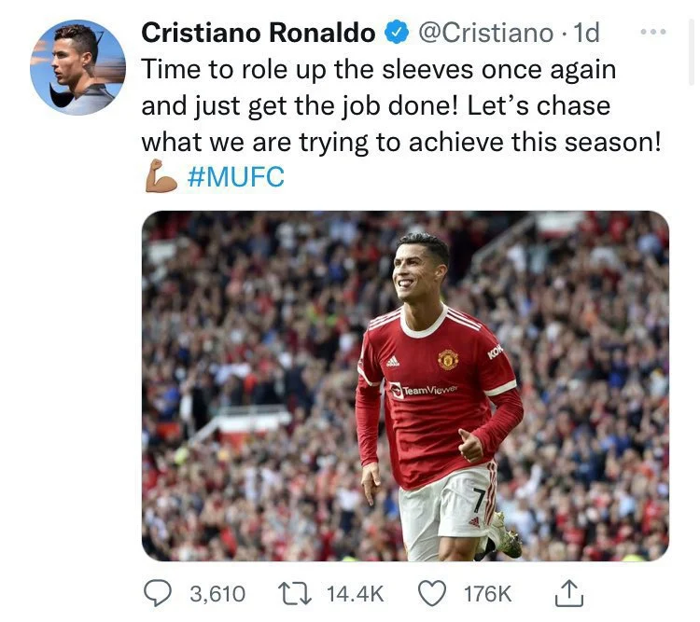This screenshot has height=622, width=700.
Task: Click the 176K likes count
Action: 487,594
